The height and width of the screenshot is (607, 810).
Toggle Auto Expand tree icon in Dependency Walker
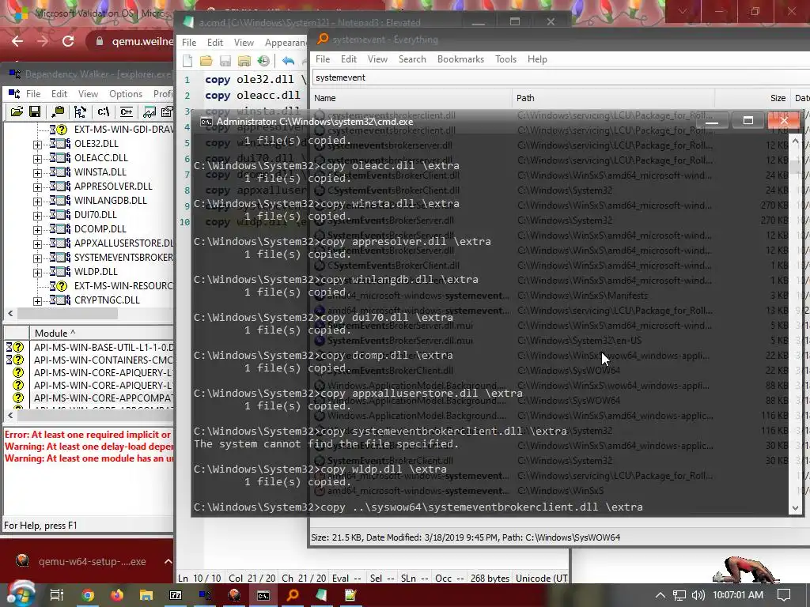(x=80, y=111)
